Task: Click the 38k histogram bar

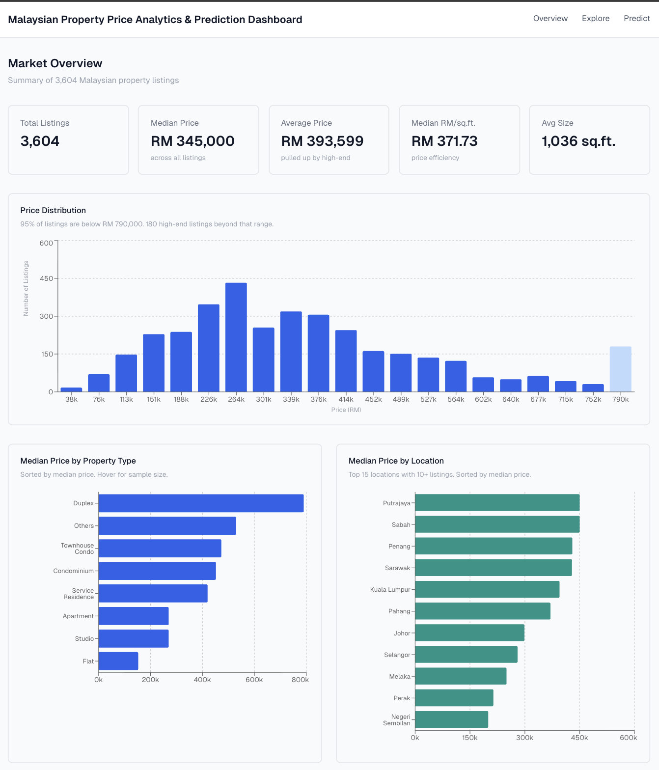Action: 71,389
